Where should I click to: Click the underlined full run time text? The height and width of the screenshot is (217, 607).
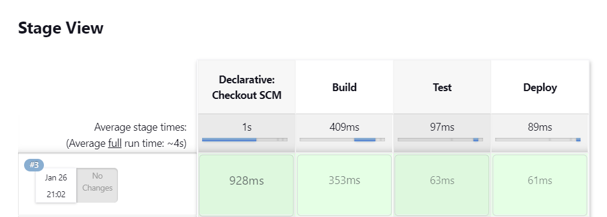click(114, 144)
